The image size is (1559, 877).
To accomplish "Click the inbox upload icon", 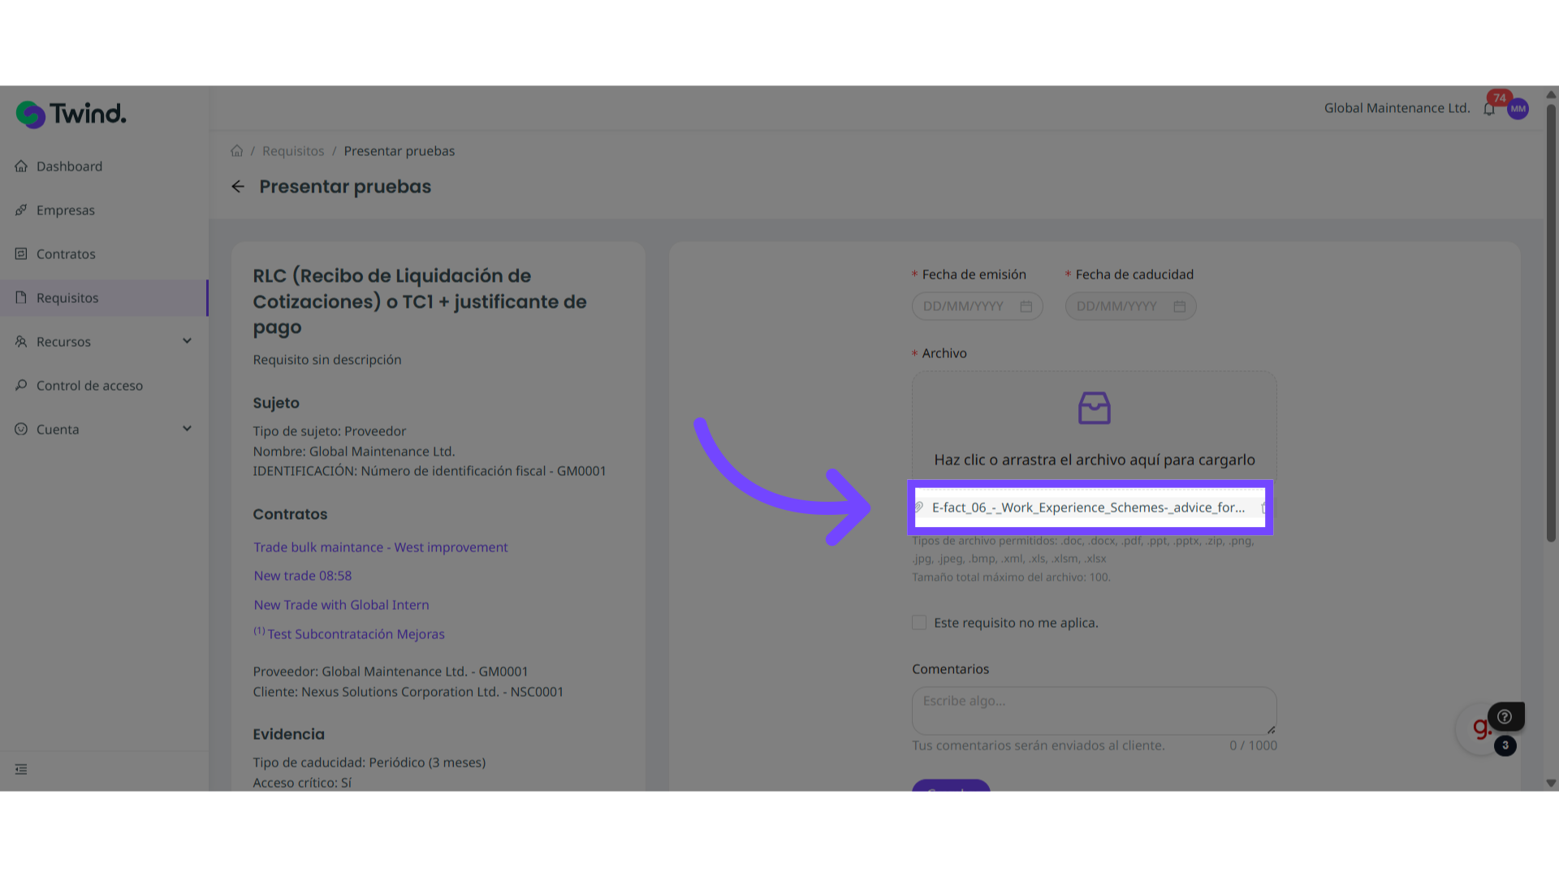I will tap(1094, 408).
